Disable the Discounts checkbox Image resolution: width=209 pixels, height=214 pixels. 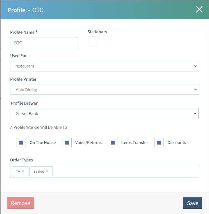pos(159,143)
